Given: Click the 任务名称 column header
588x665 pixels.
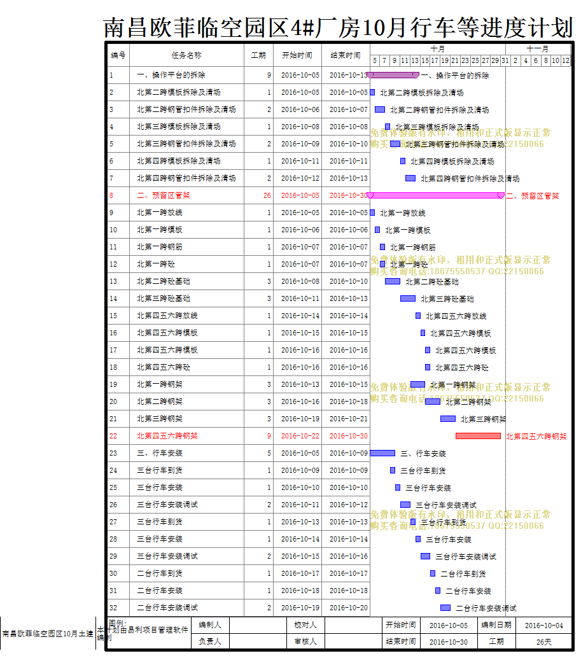Looking at the screenshot, I should [x=186, y=55].
